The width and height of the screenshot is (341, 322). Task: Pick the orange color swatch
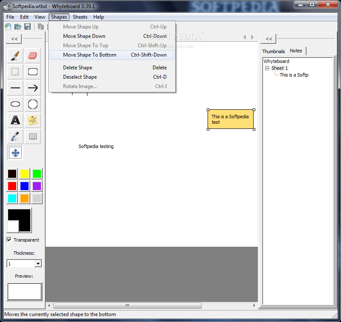25,198
